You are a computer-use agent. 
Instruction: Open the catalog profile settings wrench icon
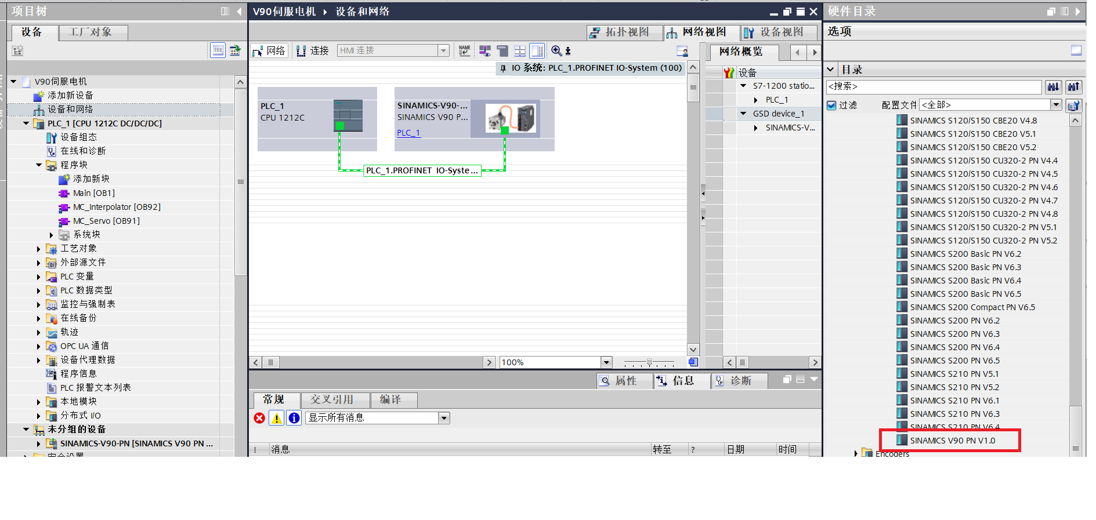[1073, 105]
